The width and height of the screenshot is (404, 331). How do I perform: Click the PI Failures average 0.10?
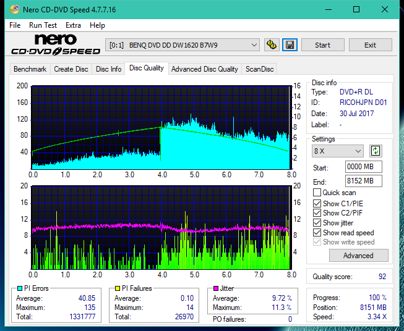(187, 298)
